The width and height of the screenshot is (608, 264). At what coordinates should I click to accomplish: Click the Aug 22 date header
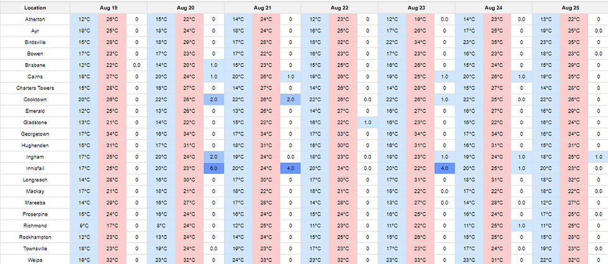click(339, 8)
